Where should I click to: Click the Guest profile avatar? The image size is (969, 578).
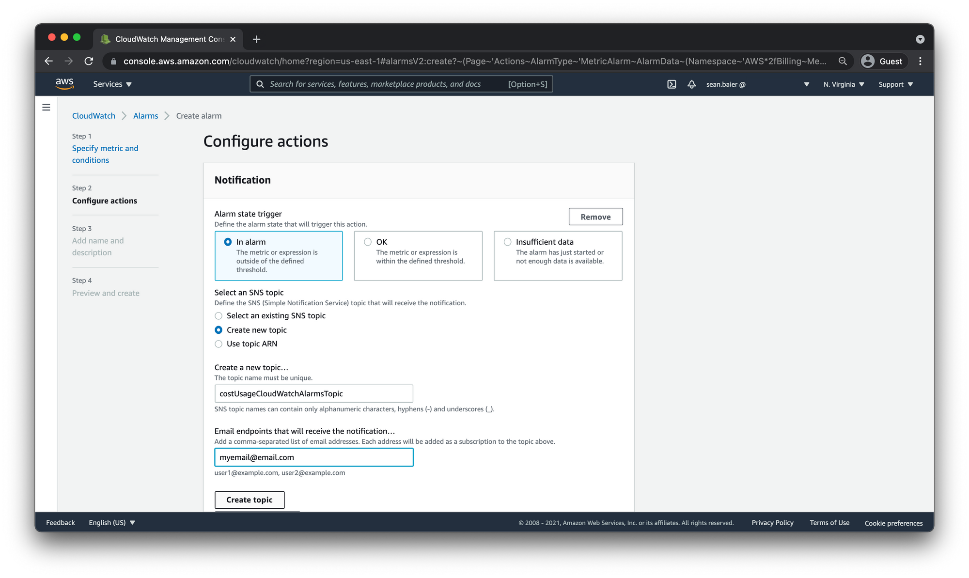pos(868,61)
